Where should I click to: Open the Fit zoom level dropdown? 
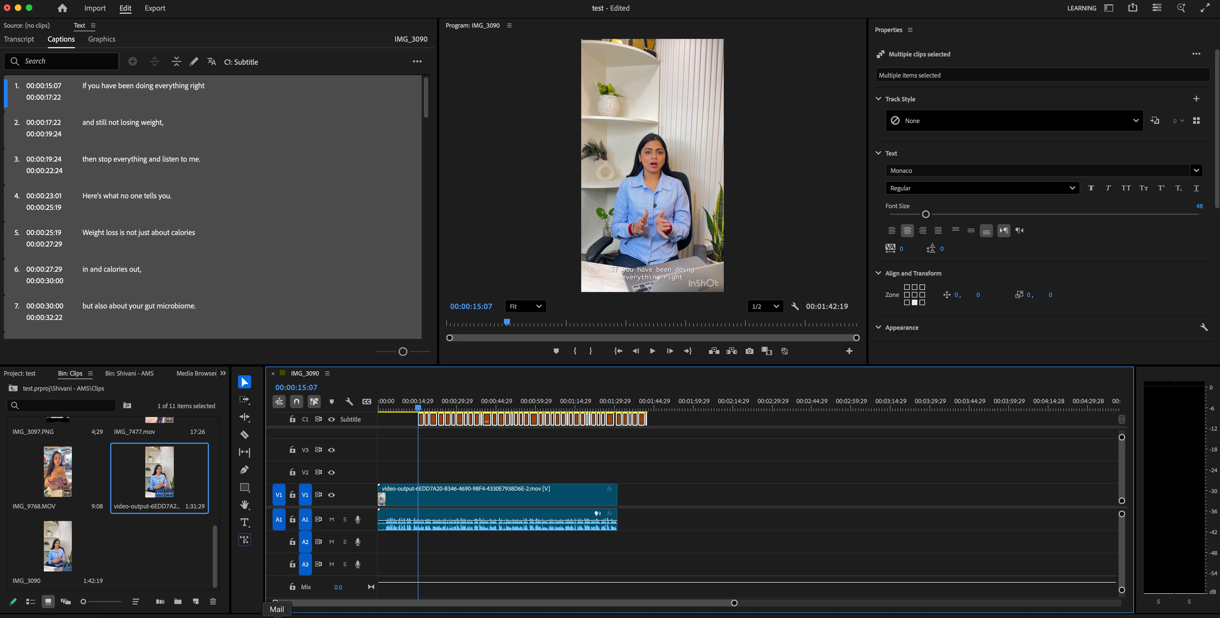525,306
